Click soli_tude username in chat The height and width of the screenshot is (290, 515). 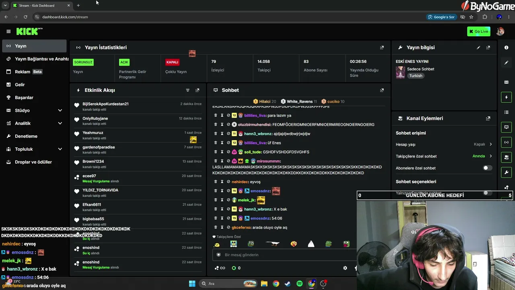[253, 152]
